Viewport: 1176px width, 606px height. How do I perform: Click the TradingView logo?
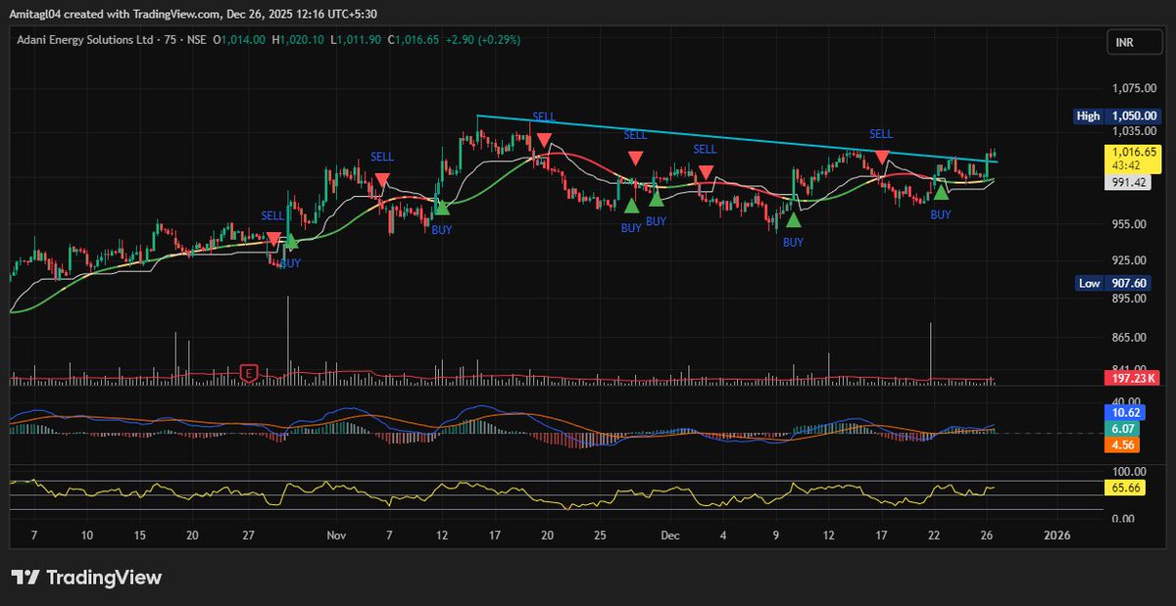[x=86, y=578]
